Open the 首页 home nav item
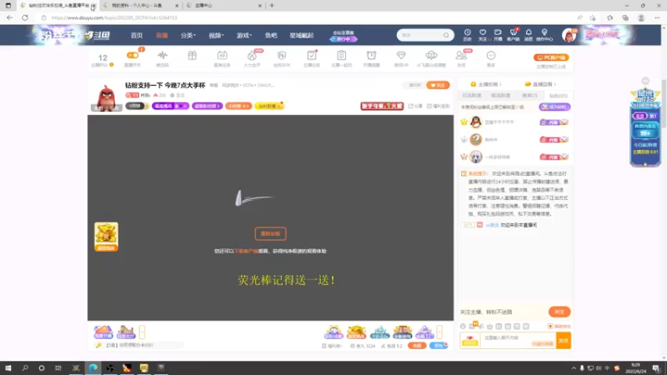The height and width of the screenshot is (375, 667). click(x=137, y=35)
